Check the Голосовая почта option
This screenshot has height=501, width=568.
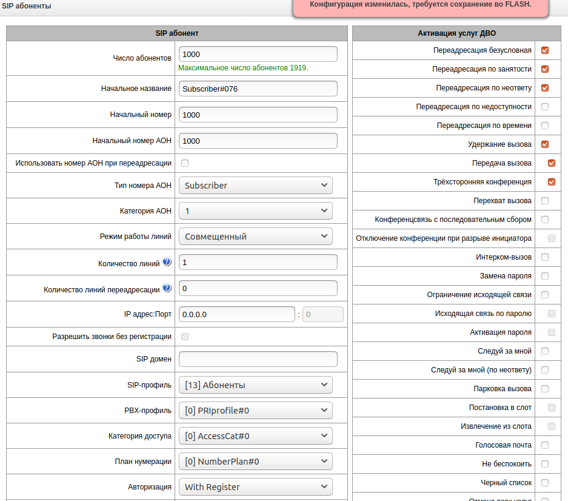(545, 445)
